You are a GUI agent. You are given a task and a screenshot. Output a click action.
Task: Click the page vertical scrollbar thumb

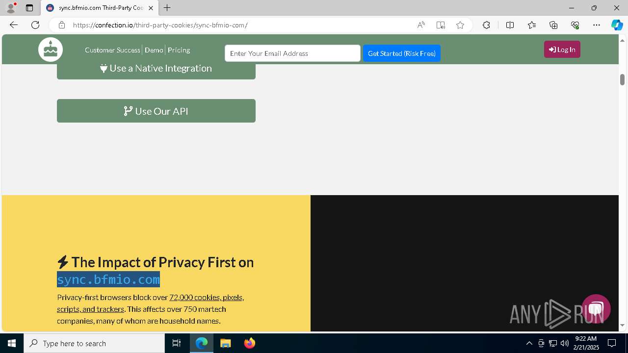tap(622, 79)
